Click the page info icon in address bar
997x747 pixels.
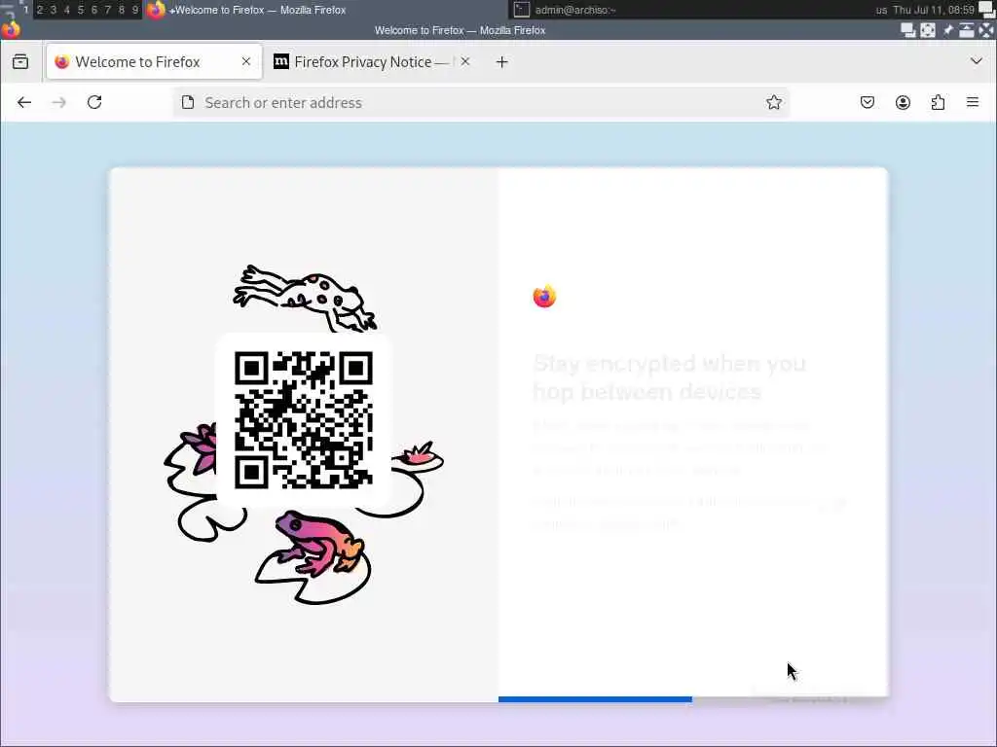188,102
